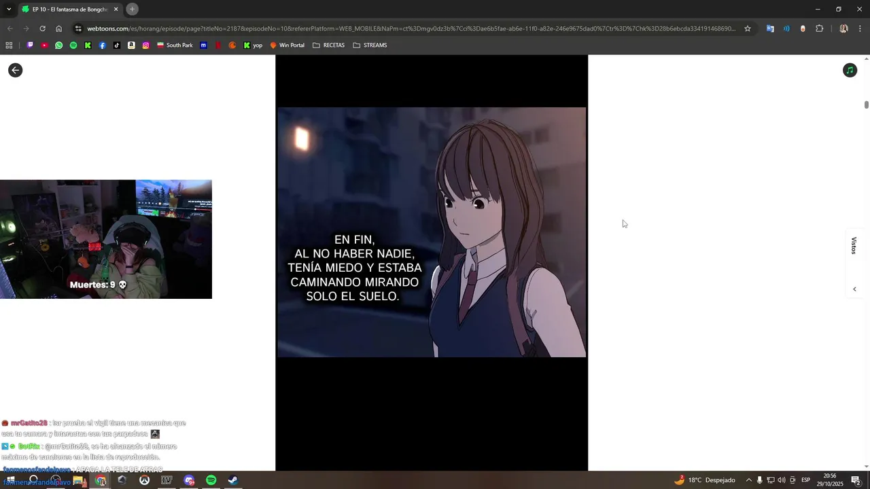Reload the current page
870x489 pixels.
tap(42, 29)
